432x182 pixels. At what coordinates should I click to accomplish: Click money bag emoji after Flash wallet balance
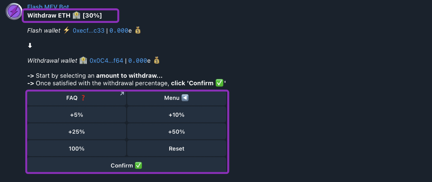pyautogui.click(x=137, y=30)
